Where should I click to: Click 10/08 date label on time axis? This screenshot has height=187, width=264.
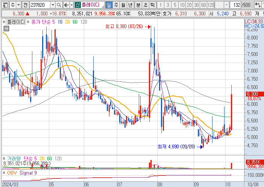pyautogui.click(x=253, y=184)
